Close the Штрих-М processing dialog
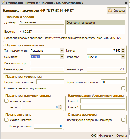The width and height of the screenshot is (130, 140). point(126,3)
